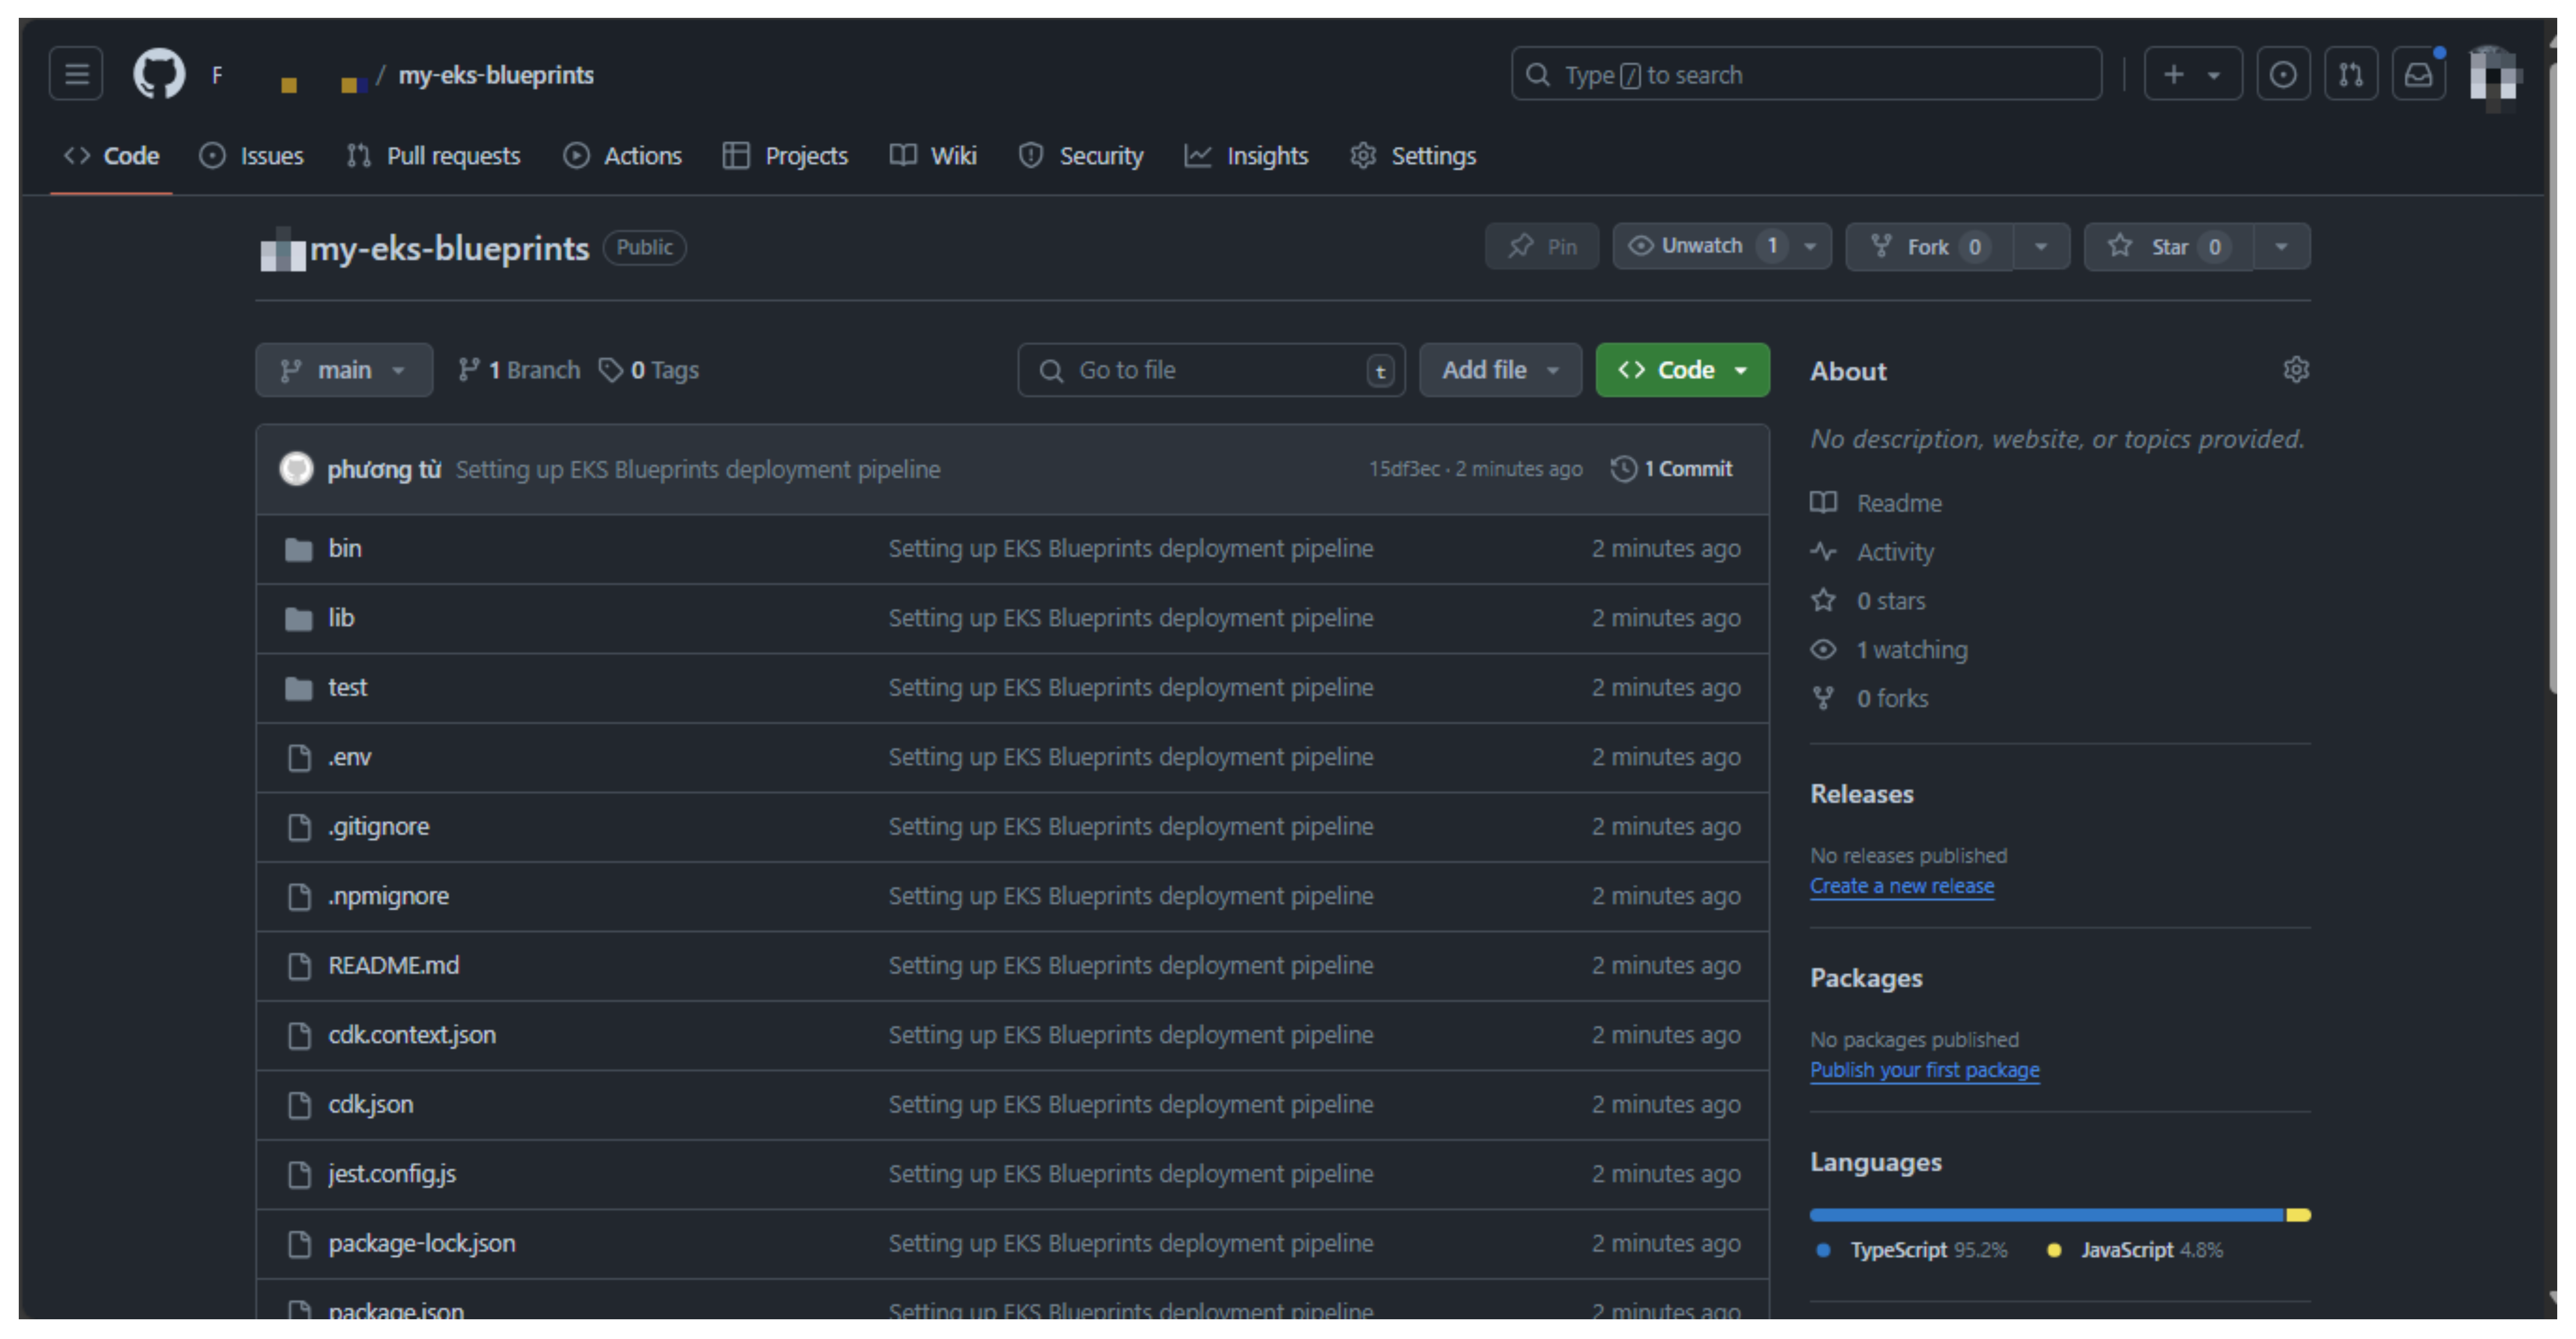Open the test folder
The image size is (2576, 1339).
coord(347,688)
